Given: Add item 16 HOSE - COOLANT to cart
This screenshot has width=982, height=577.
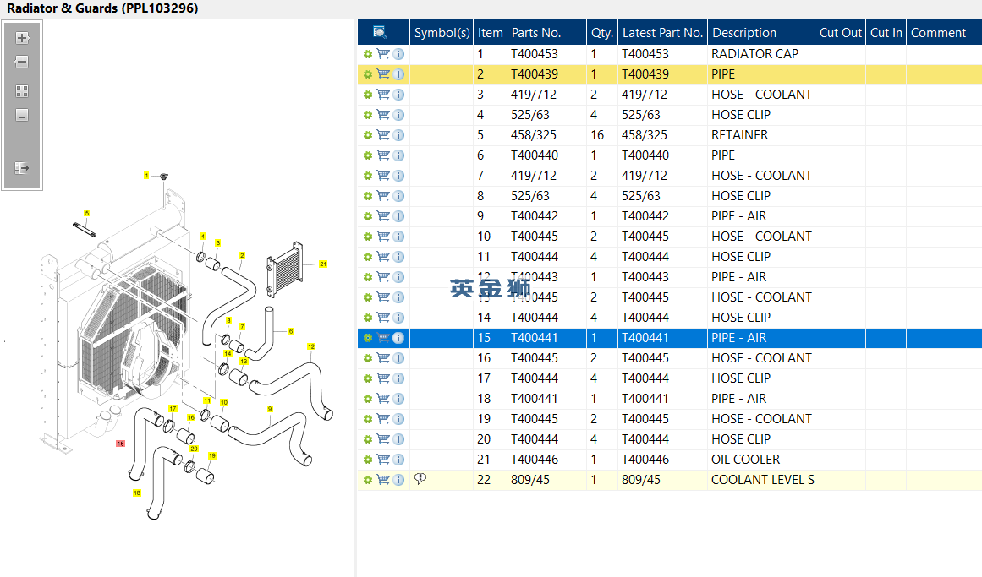Looking at the screenshot, I should [x=383, y=358].
